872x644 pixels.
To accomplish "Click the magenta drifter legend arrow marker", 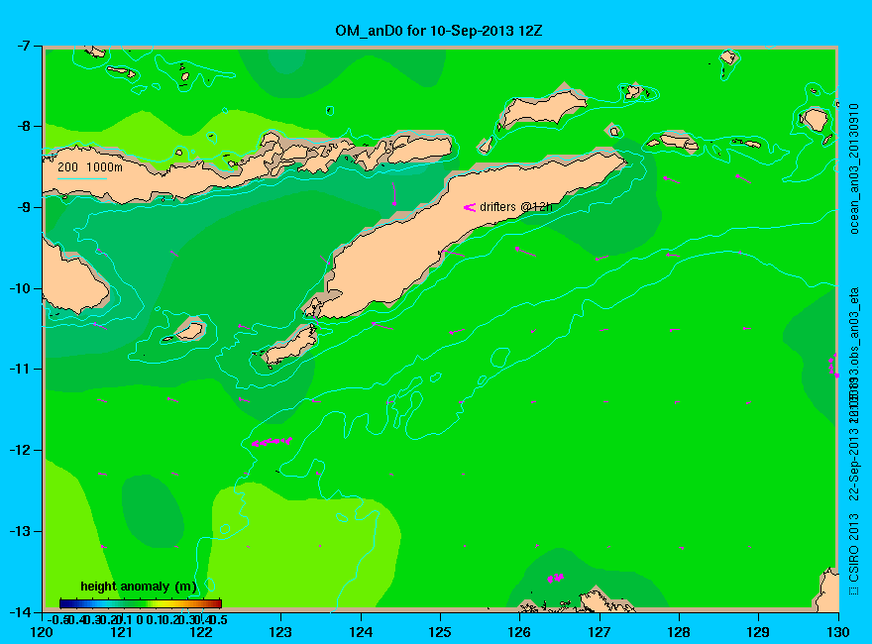I will (470, 207).
